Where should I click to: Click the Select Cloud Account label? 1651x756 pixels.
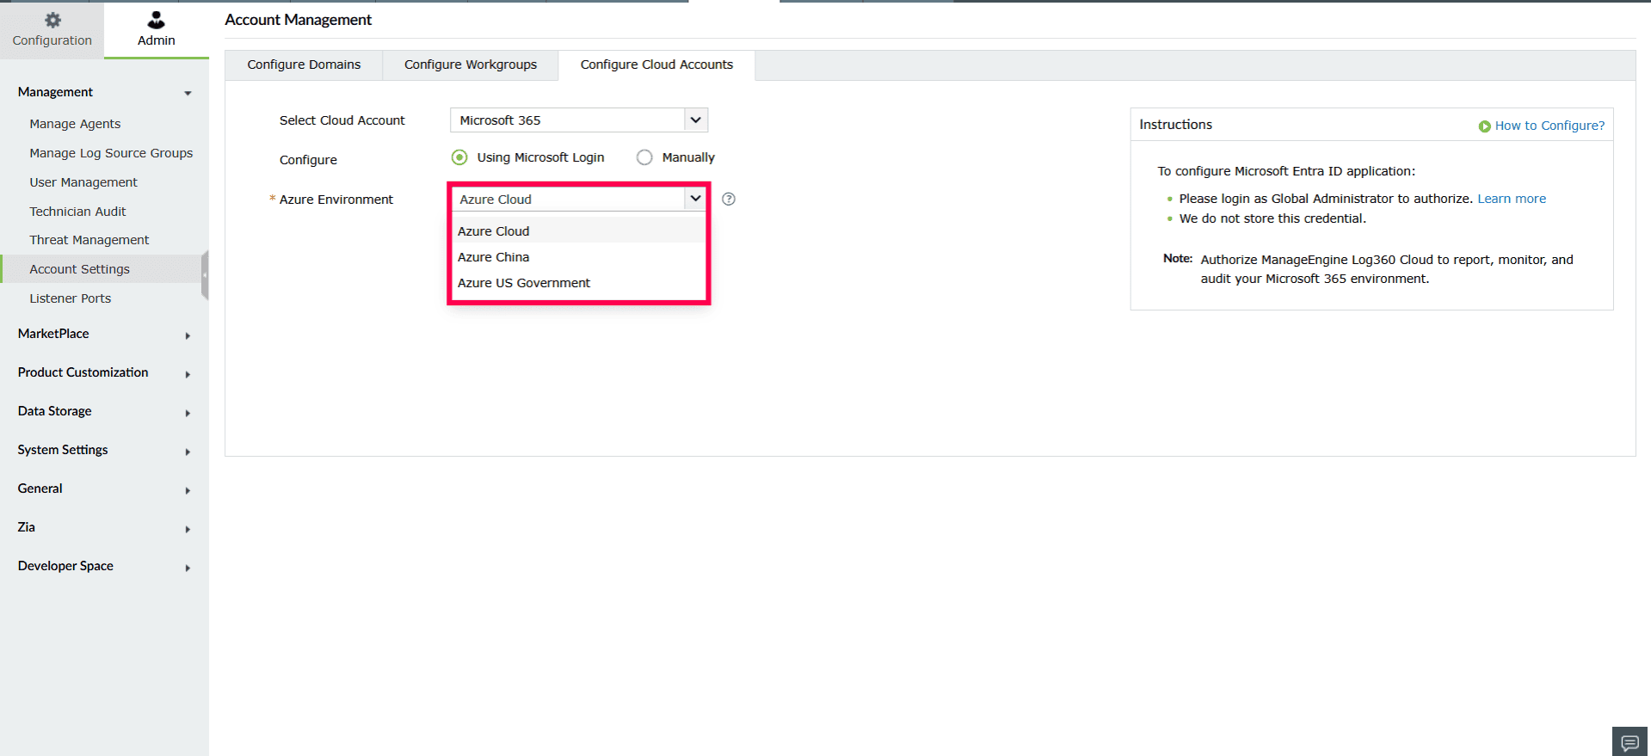[x=342, y=120]
